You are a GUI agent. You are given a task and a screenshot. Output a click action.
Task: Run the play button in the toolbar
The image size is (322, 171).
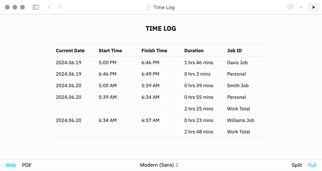(x=314, y=7)
